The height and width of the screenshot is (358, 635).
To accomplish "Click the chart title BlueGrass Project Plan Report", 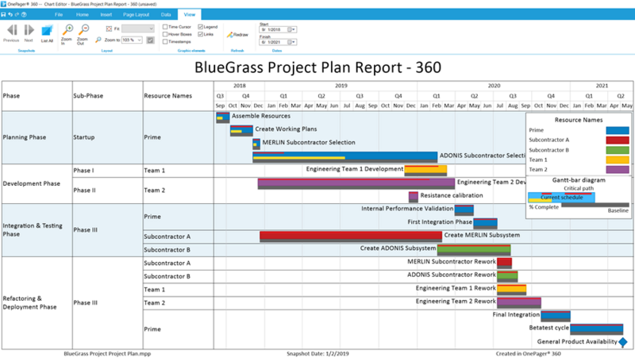I will coord(318,67).
